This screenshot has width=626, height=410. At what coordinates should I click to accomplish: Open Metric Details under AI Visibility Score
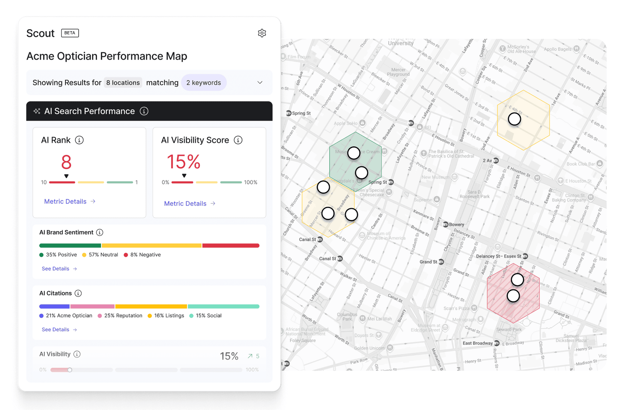coord(190,204)
